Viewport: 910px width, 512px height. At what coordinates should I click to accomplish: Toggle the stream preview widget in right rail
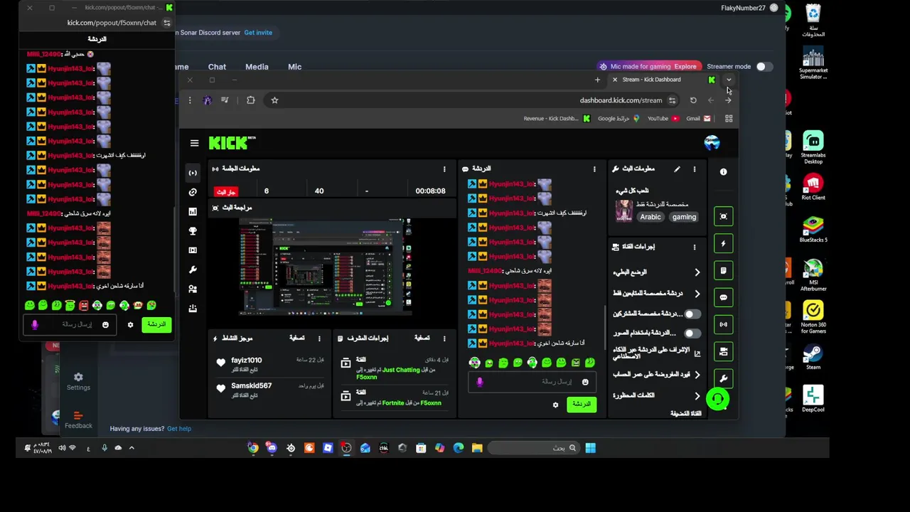(x=723, y=216)
